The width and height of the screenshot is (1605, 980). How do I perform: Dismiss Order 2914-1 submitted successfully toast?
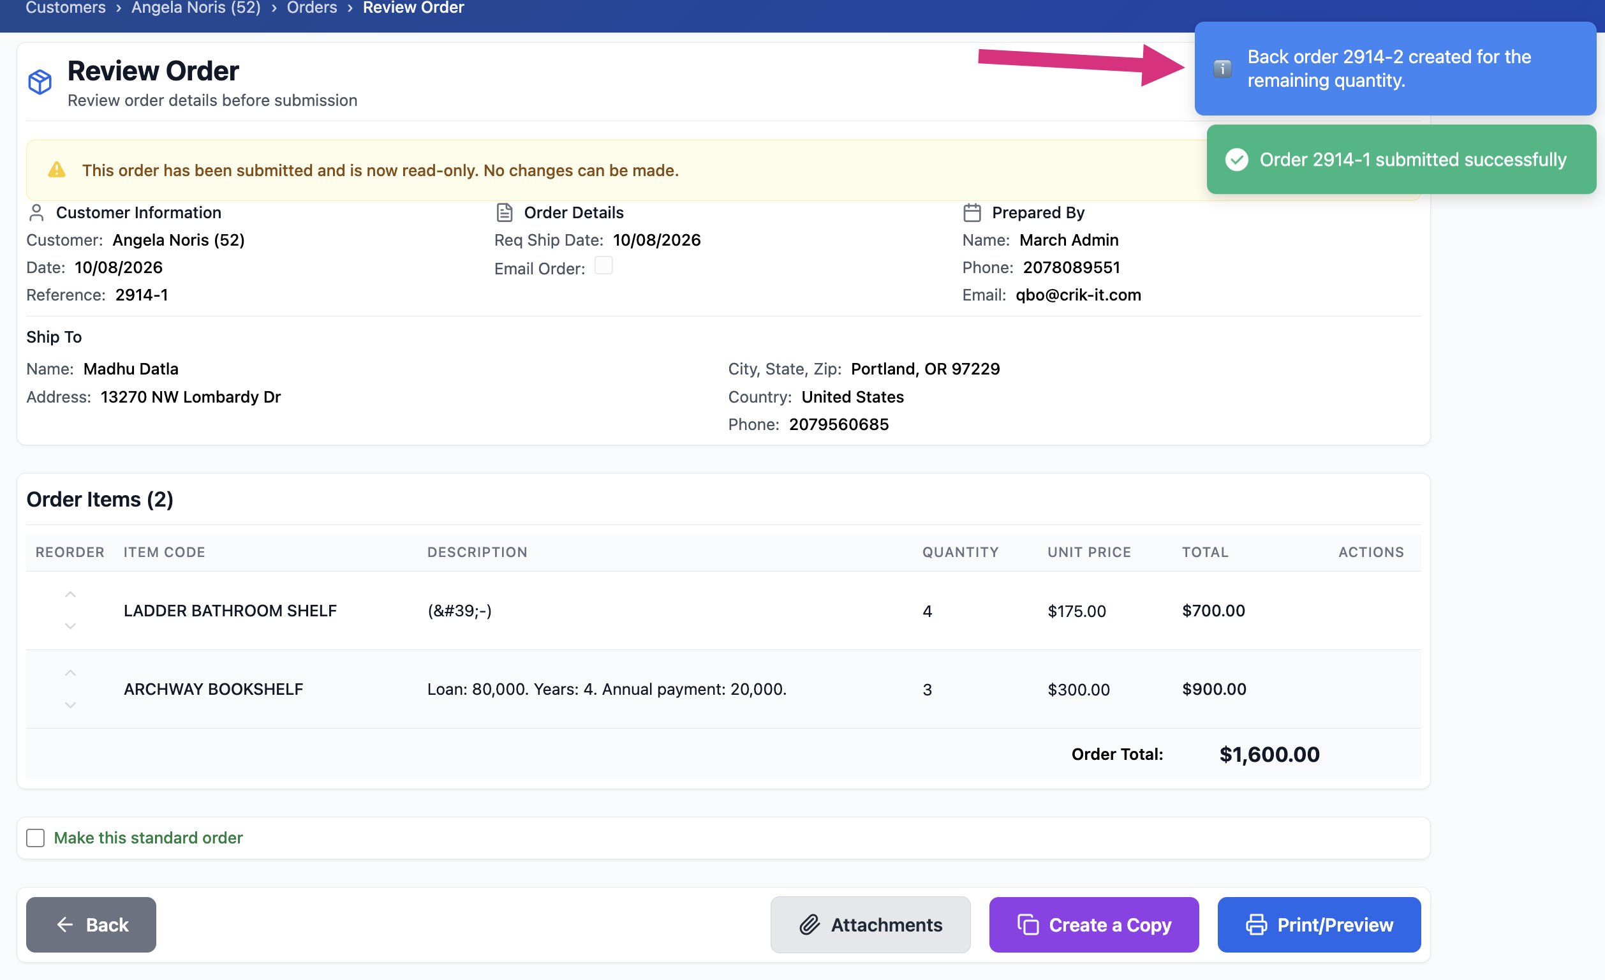(x=1401, y=160)
